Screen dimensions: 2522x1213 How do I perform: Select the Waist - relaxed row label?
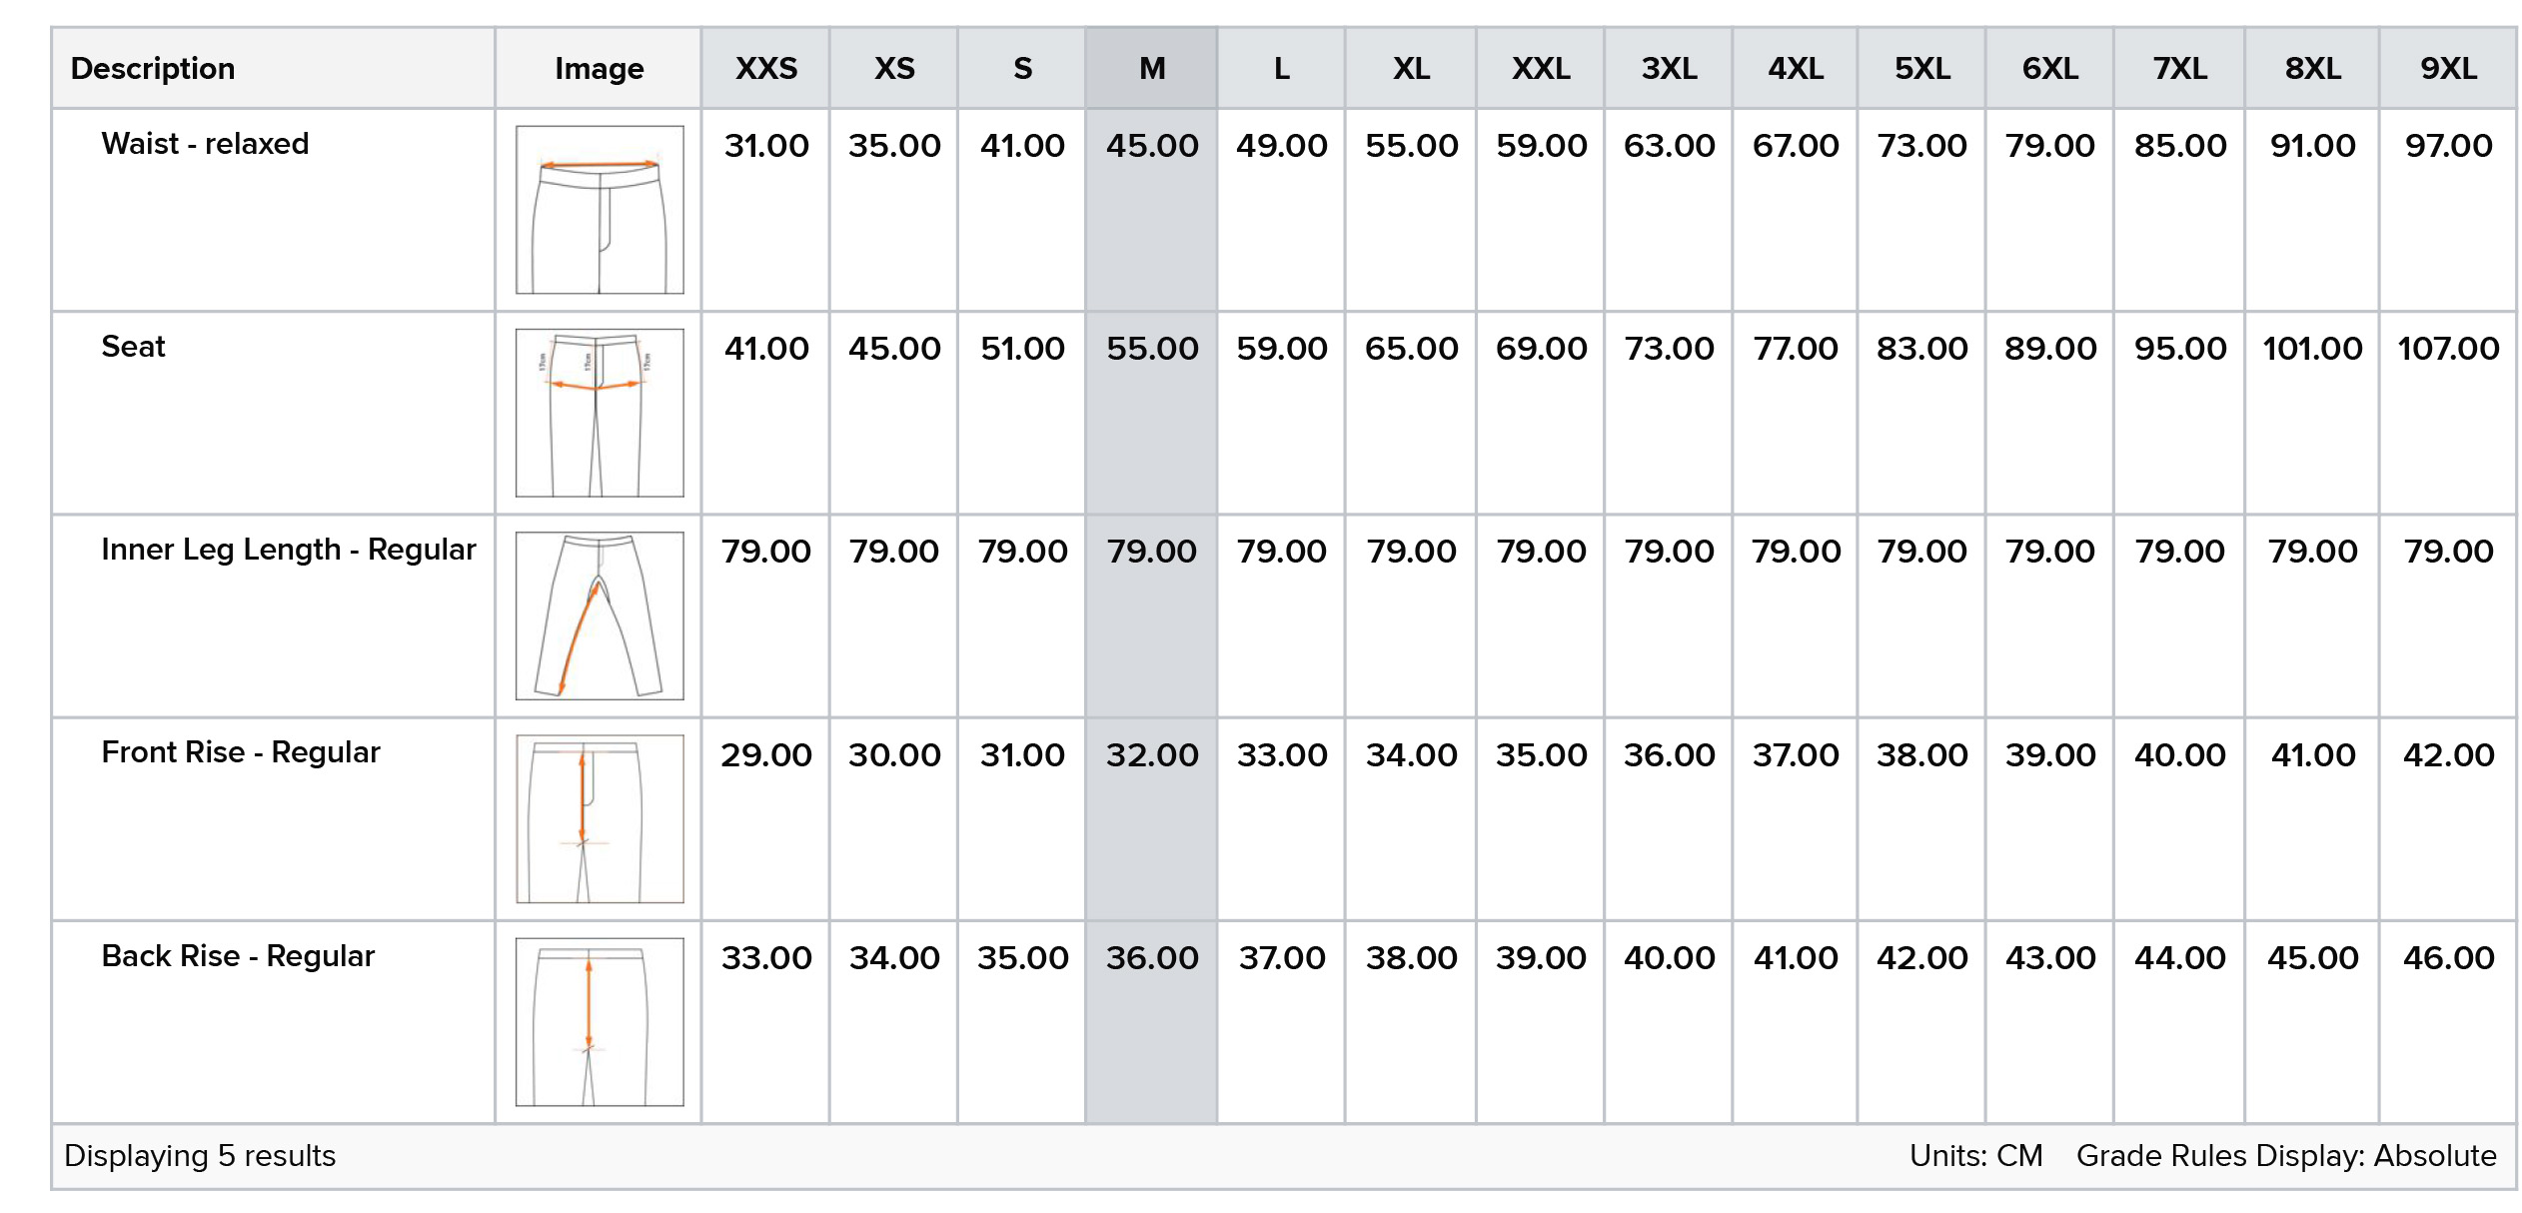(x=205, y=144)
